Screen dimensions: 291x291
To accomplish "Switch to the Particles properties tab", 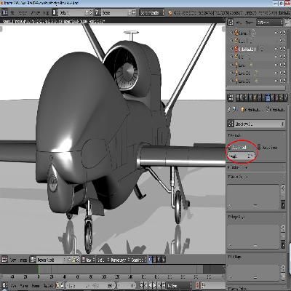I will [281, 97].
